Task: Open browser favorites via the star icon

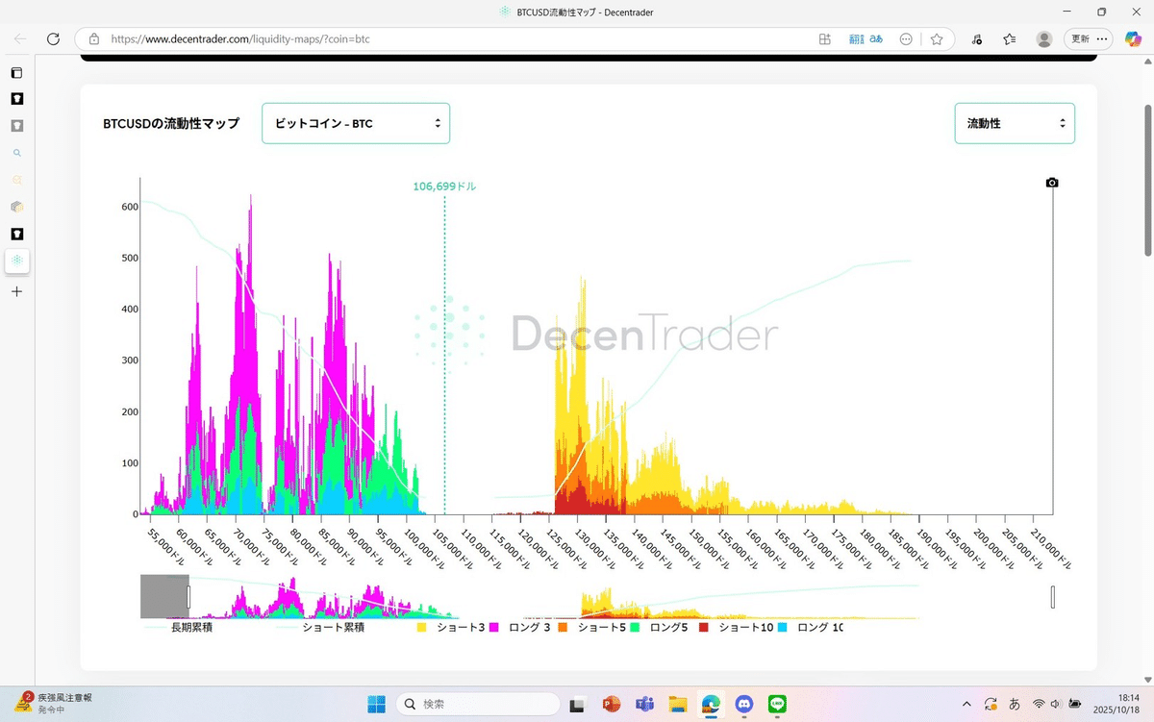Action: coord(936,39)
